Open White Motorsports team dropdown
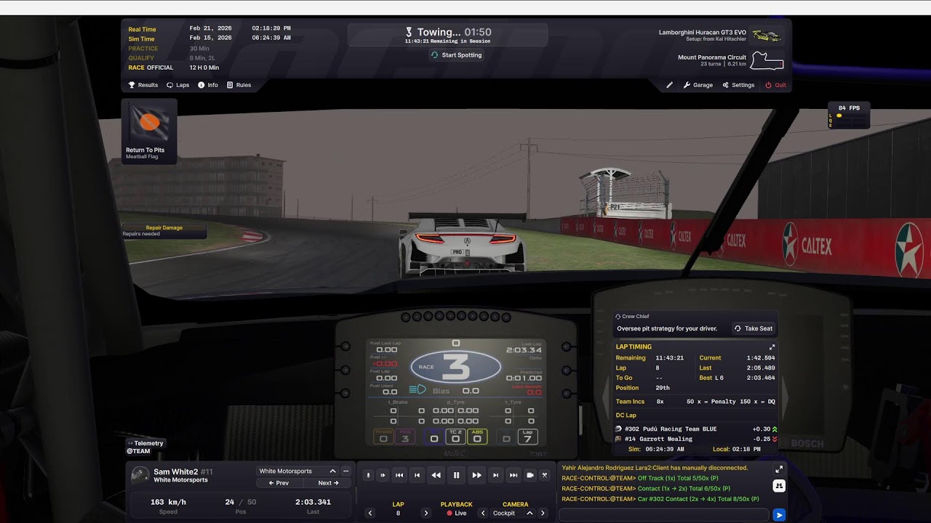The width and height of the screenshot is (931, 523). pyautogui.click(x=297, y=471)
